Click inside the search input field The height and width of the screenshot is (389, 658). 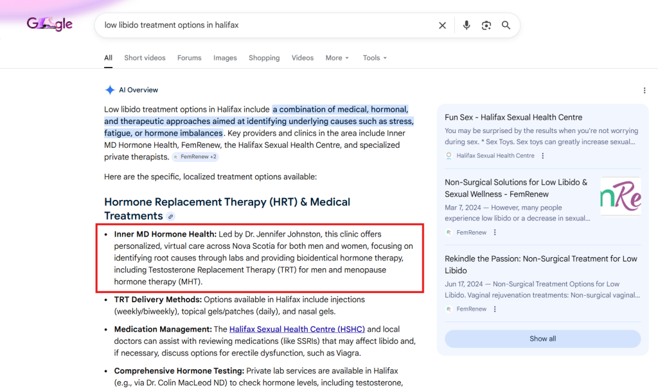pyautogui.click(x=257, y=25)
